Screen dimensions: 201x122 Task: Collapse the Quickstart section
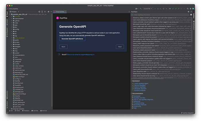(131, 81)
